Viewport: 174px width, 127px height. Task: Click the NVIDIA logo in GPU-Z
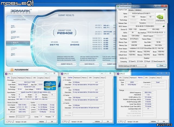(160, 18)
